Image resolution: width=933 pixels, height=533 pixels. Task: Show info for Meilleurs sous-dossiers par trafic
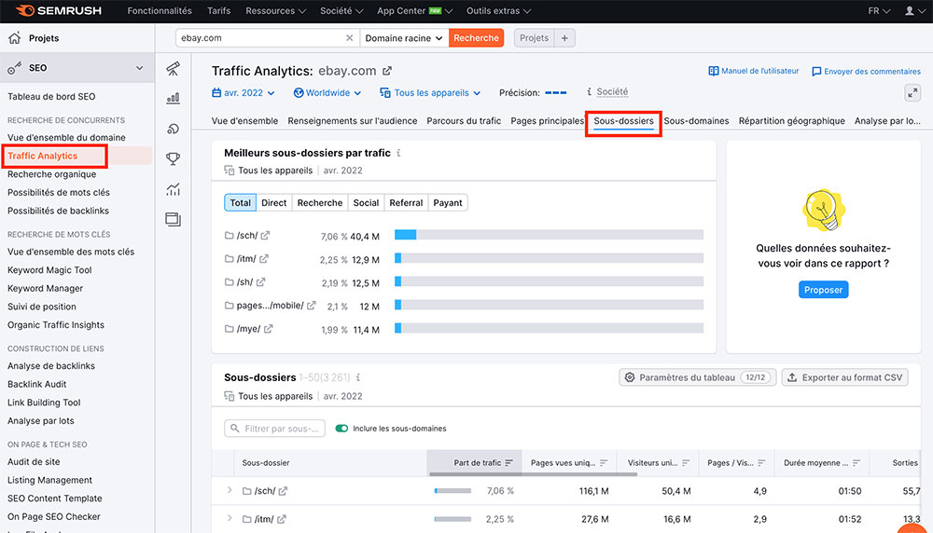click(398, 153)
